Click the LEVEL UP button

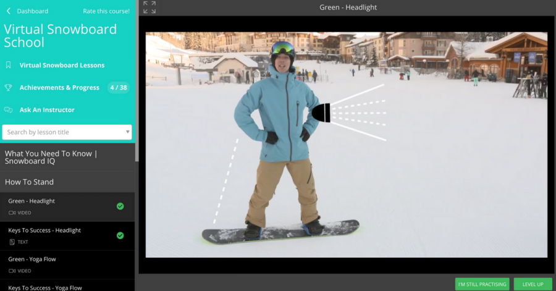click(533, 284)
